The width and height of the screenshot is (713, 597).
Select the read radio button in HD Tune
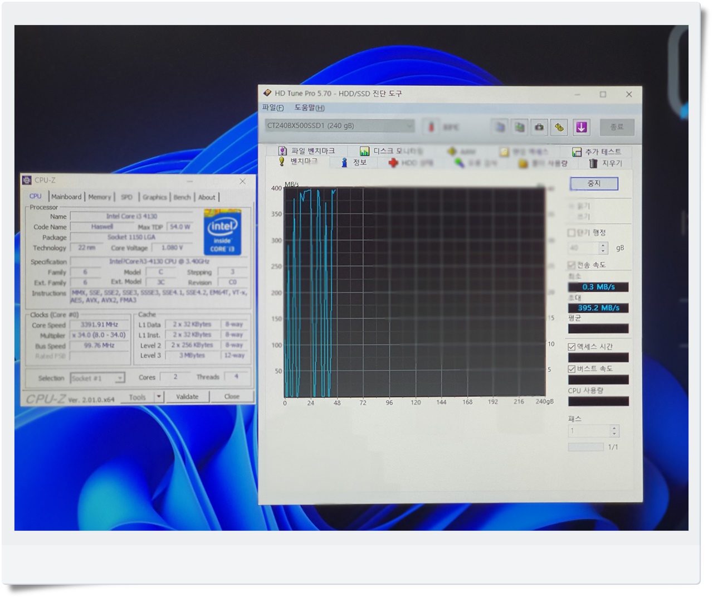point(572,206)
